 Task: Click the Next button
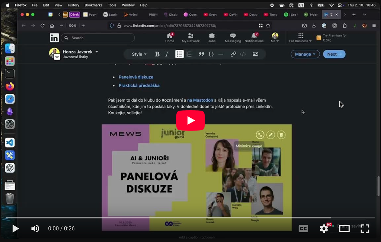click(x=334, y=54)
